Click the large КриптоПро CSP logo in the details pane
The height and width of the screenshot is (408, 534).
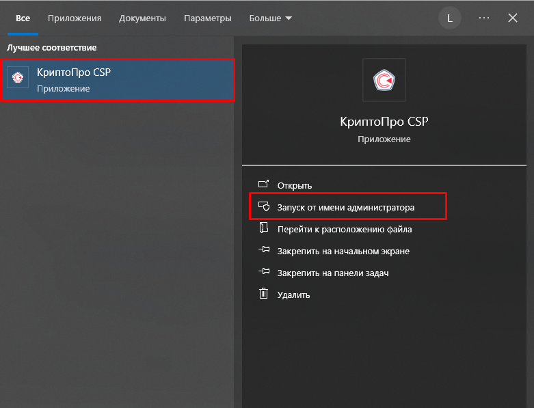(x=384, y=81)
